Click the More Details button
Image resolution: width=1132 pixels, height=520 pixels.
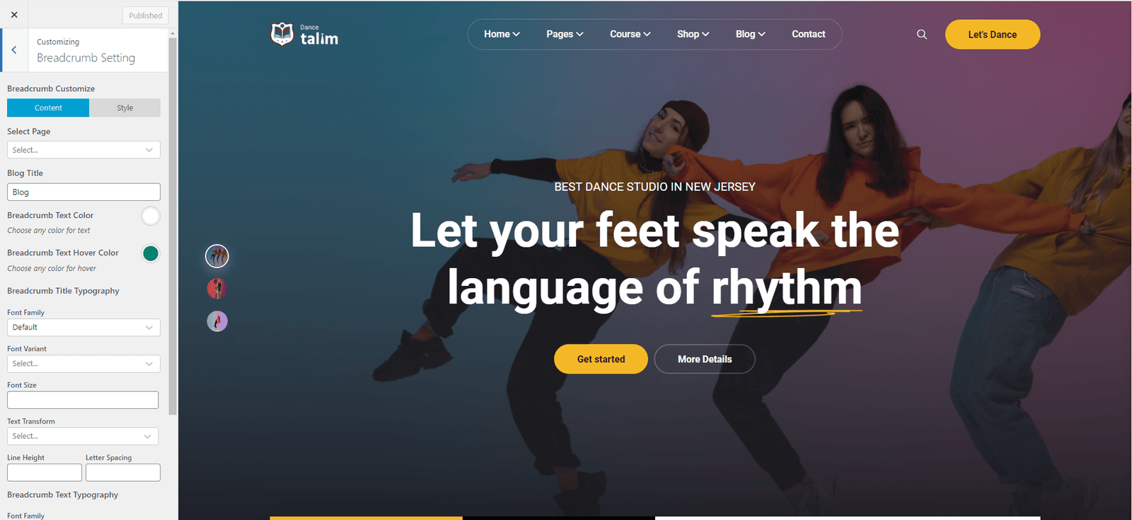705,359
